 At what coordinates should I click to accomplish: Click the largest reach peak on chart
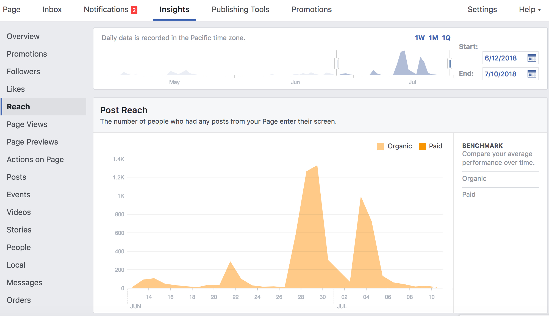click(317, 166)
